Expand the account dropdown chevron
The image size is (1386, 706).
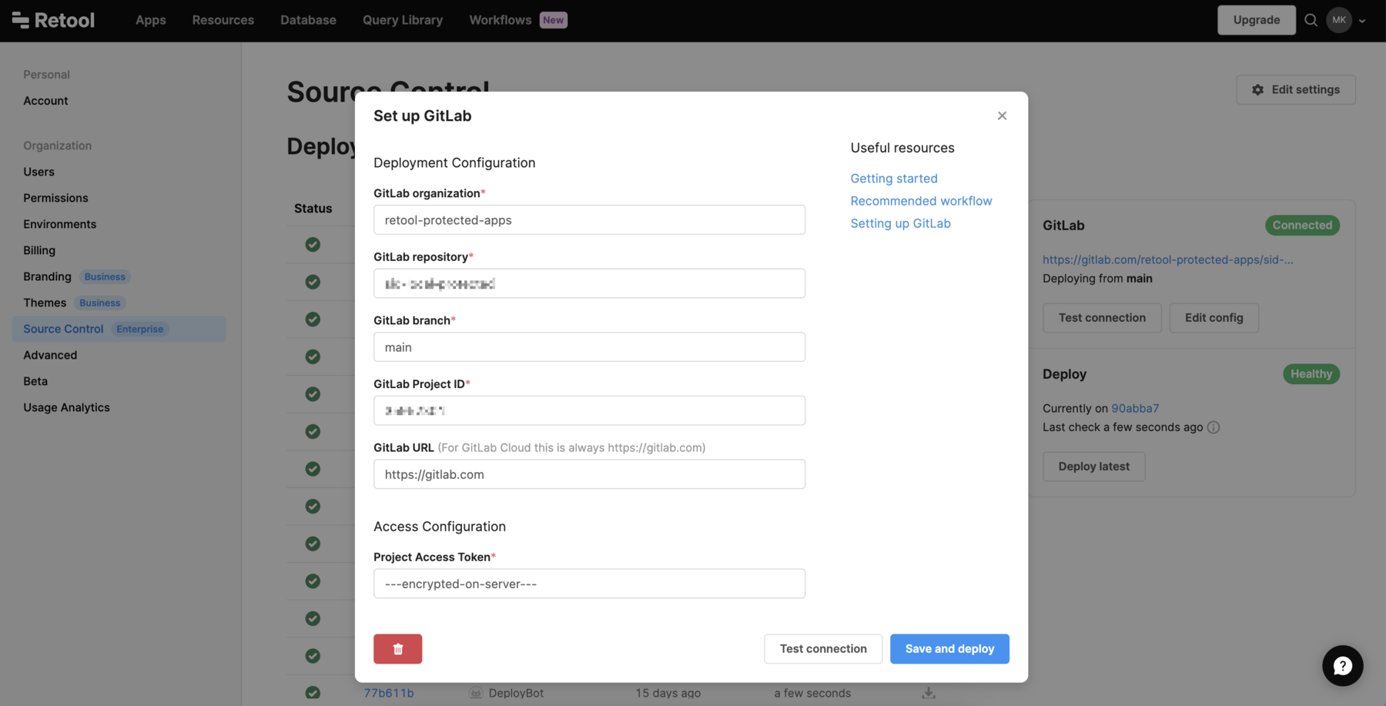click(1362, 21)
